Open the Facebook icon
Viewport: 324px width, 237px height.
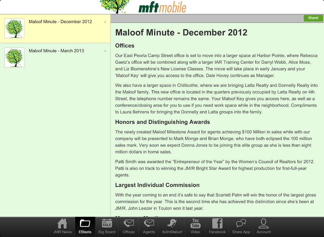[217, 223]
